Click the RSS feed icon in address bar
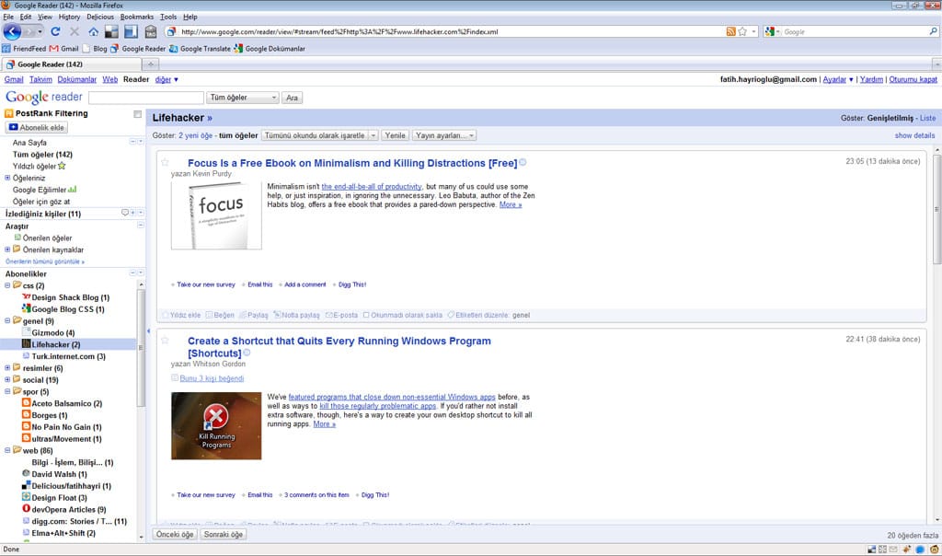This screenshot has height=556, width=942. [730, 31]
